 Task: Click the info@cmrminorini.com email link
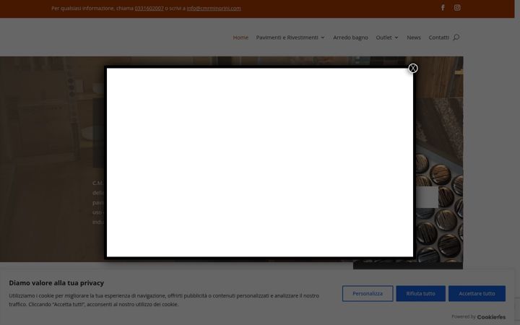coord(214,8)
